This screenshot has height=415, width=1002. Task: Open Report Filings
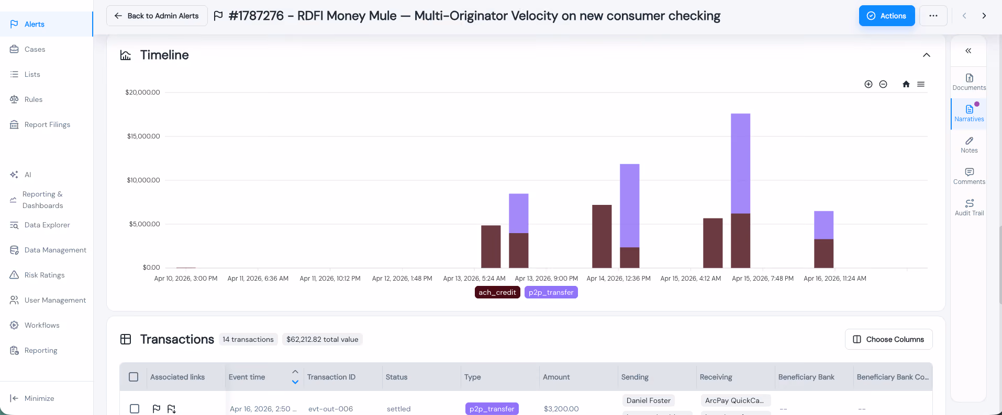point(46,124)
